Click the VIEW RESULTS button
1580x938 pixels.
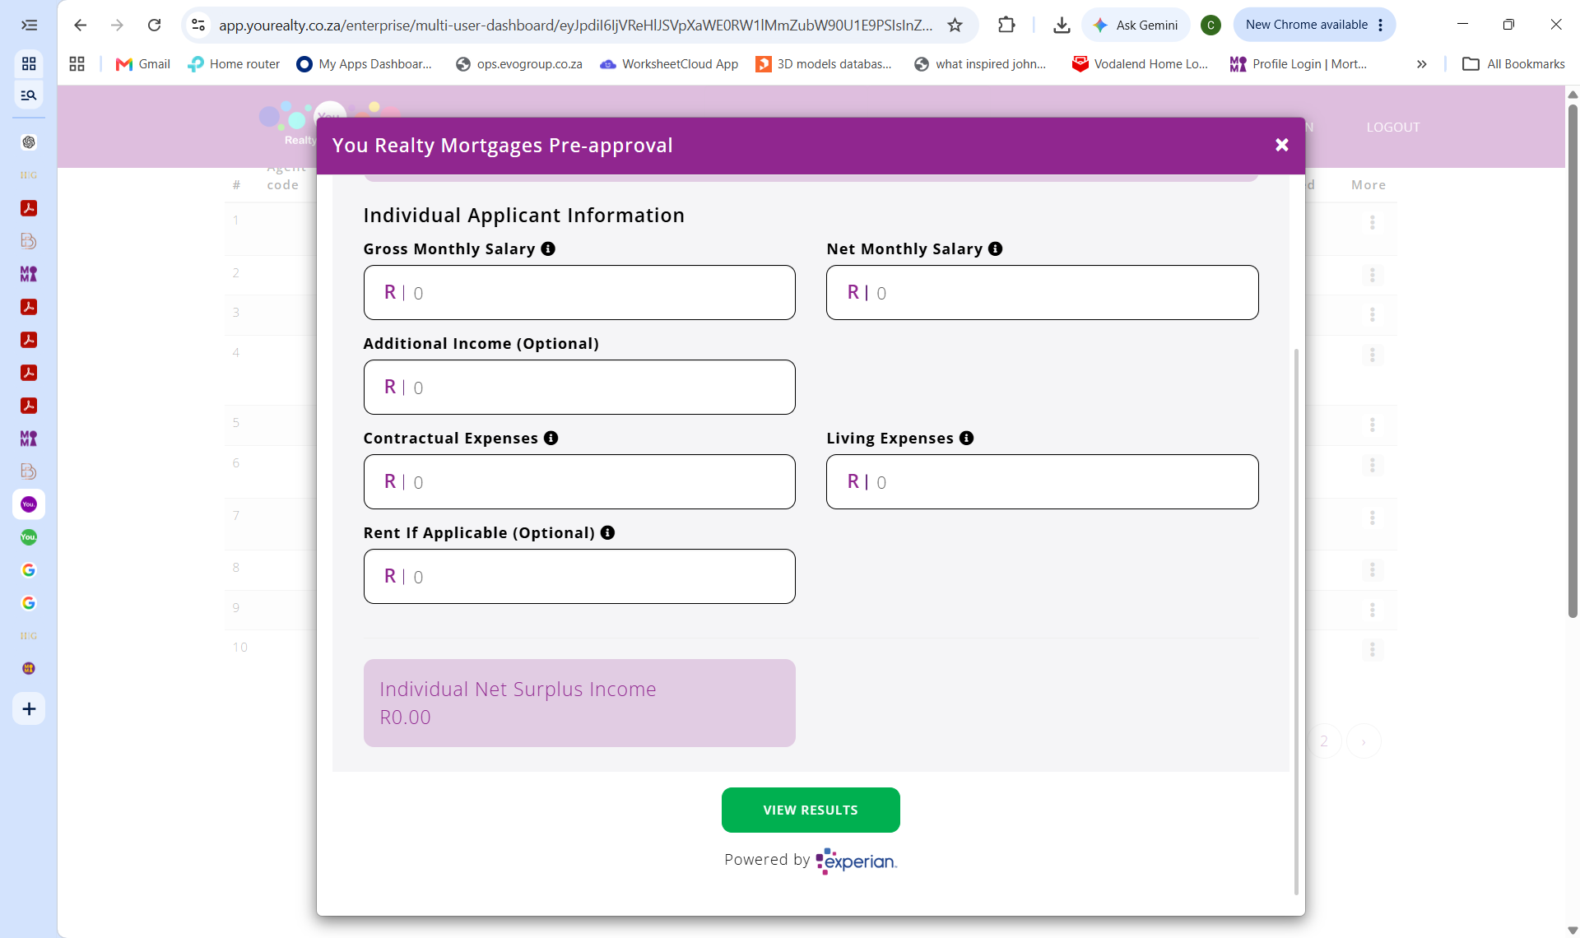click(x=811, y=810)
